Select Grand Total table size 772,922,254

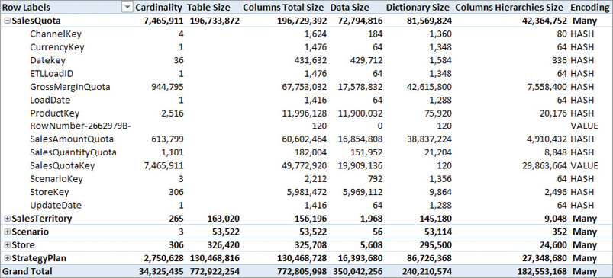point(215,271)
